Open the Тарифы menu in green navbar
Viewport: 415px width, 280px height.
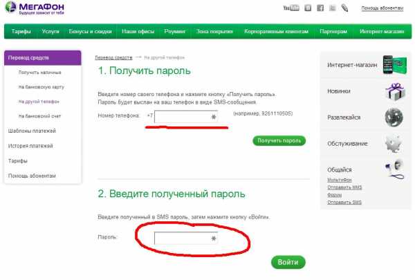(21, 32)
